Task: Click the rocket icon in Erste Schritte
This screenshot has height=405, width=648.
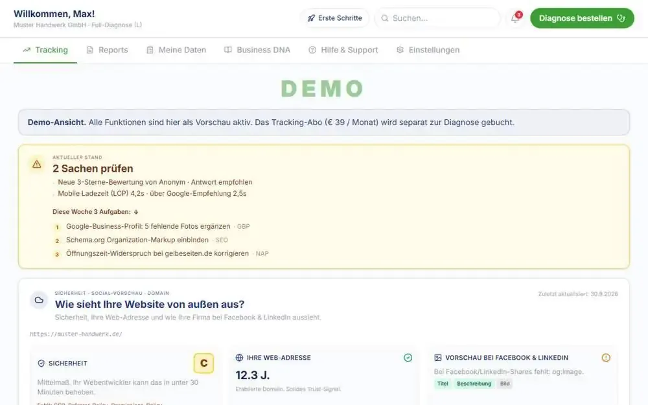Action: [x=311, y=18]
